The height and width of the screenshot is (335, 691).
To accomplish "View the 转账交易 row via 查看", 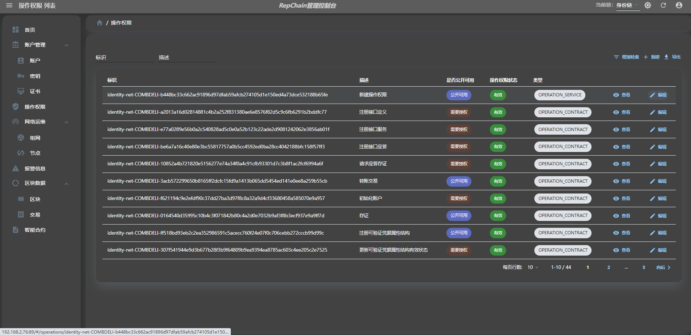I will tap(622, 181).
